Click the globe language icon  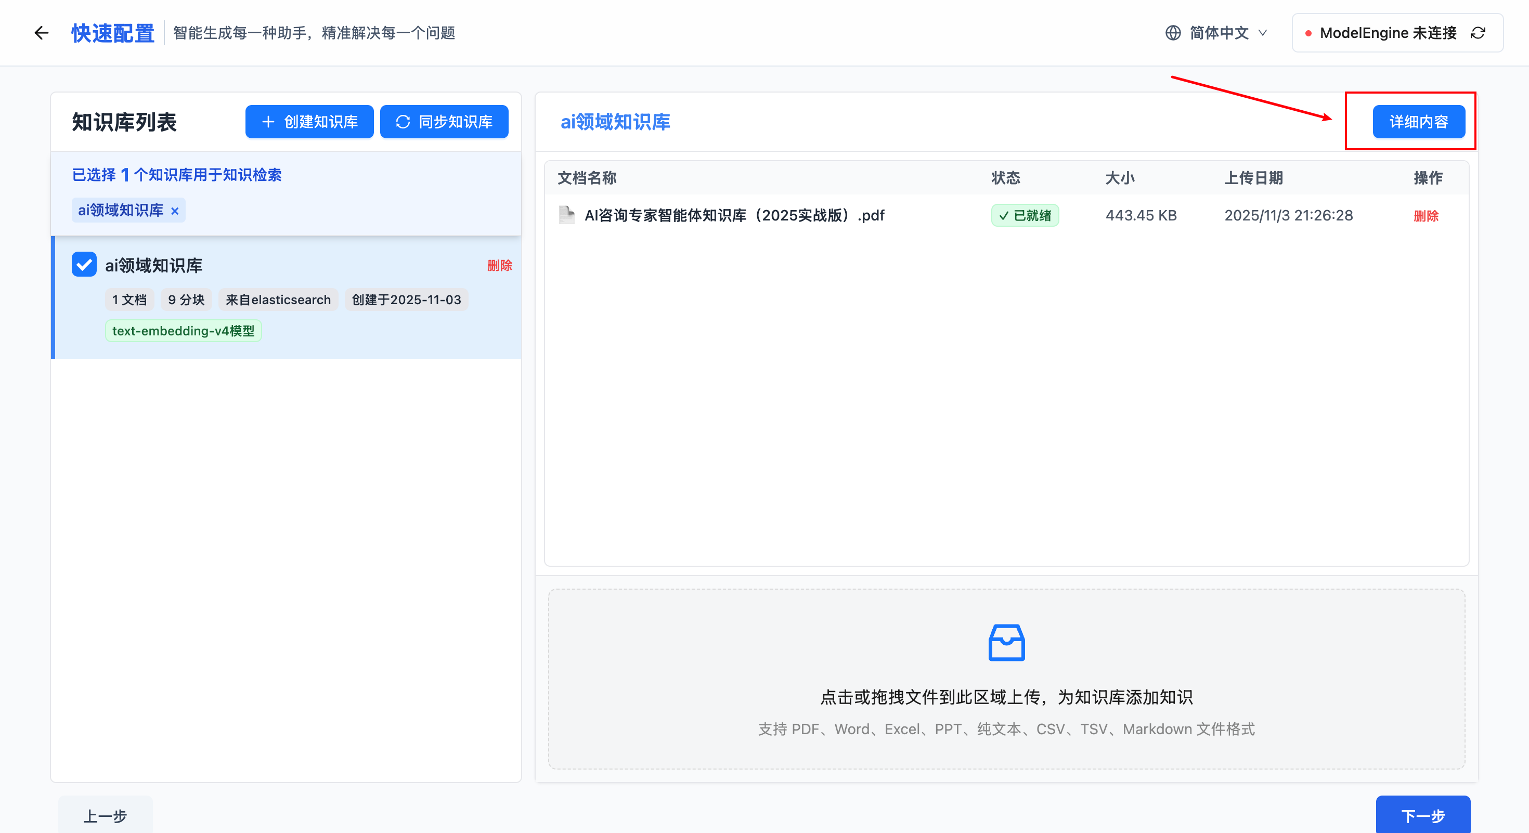pyautogui.click(x=1172, y=33)
